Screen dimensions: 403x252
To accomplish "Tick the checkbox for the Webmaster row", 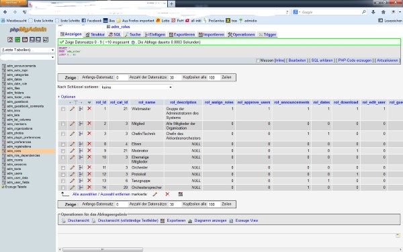I will coord(63,109).
